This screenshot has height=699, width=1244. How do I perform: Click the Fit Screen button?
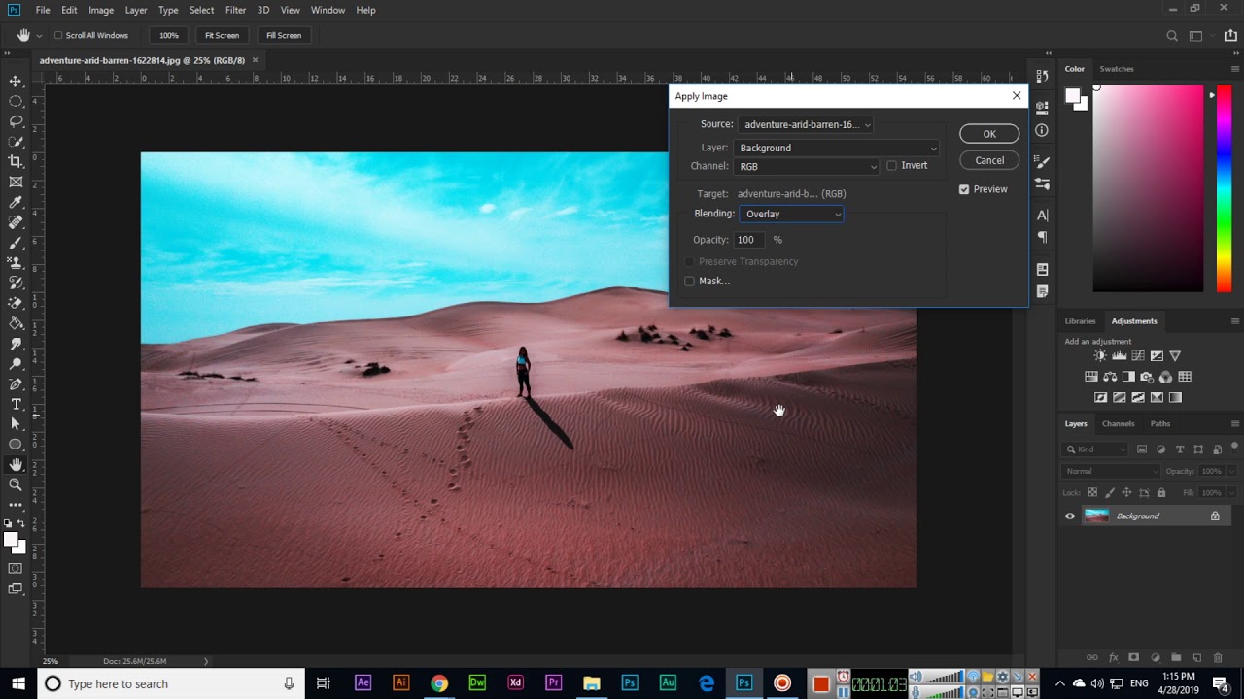pyautogui.click(x=222, y=36)
